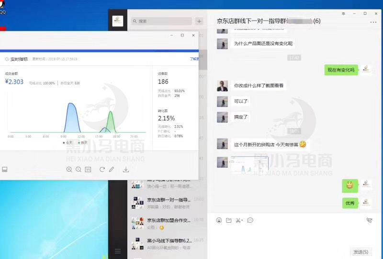Click the green grinning emoji message
383x259 pixels.
tap(350, 186)
